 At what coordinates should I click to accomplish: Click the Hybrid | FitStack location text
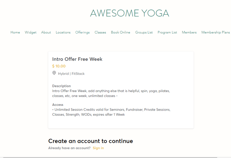[x=71, y=74]
